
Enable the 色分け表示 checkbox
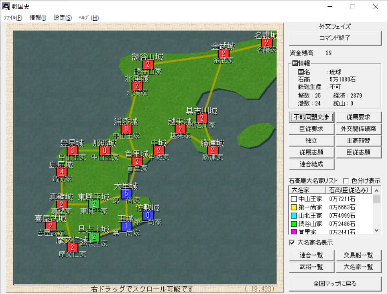(x=346, y=181)
